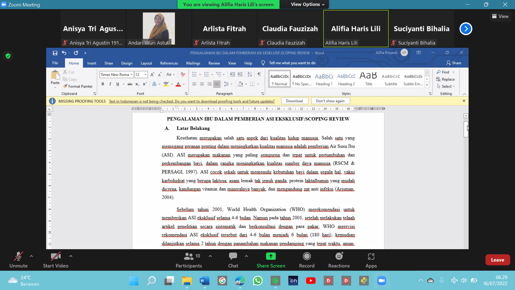Screen dimensions: 515x290
Task: Click the missing proofing tools link text
Action: (x=192, y=101)
